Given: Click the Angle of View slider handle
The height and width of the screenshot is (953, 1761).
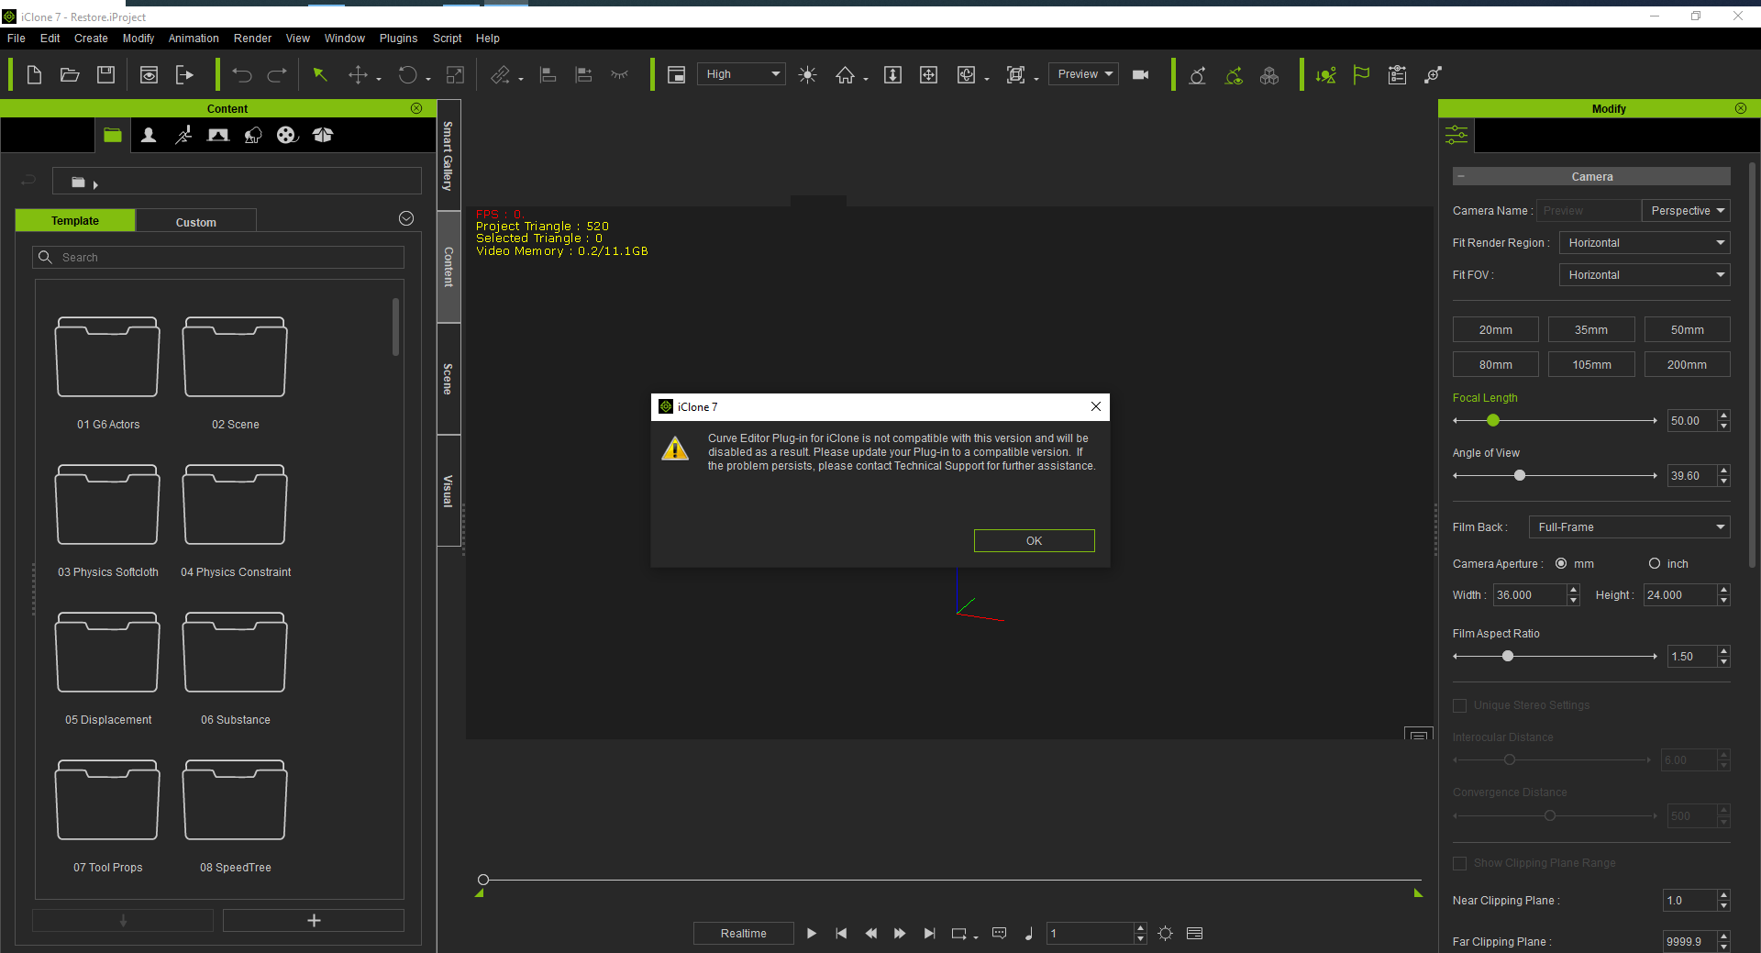Looking at the screenshot, I should [x=1520, y=476].
